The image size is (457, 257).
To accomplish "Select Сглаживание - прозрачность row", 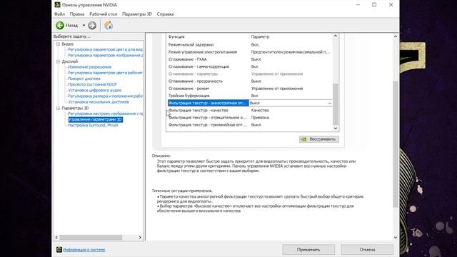I will pos(250,81).
